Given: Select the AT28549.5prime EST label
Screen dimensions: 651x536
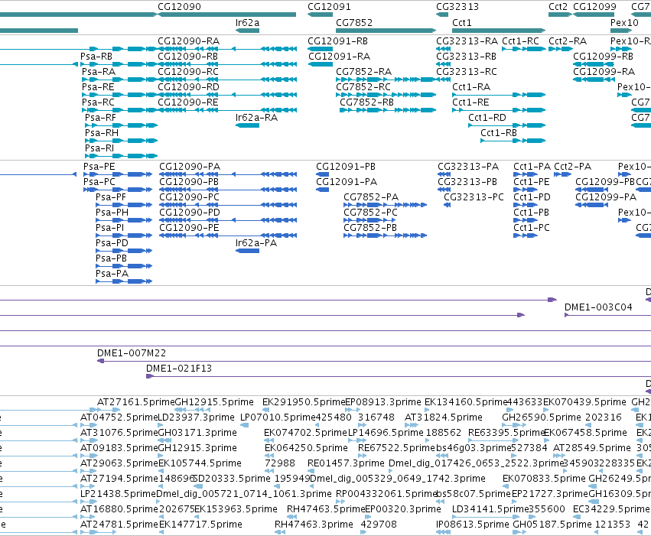Looking at the screenshot, I should (592, 448).
